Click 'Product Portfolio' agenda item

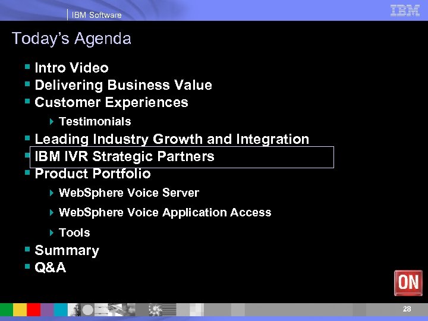[x=93, y=174]
